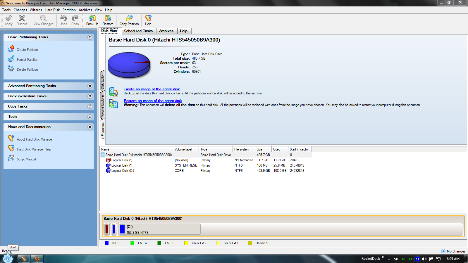
Task: Click the SYSTEM RESE Logical Disk icon
Action: 109,165
